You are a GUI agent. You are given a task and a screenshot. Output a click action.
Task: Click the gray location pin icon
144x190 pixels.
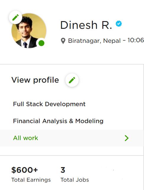(x=63, y=41)
